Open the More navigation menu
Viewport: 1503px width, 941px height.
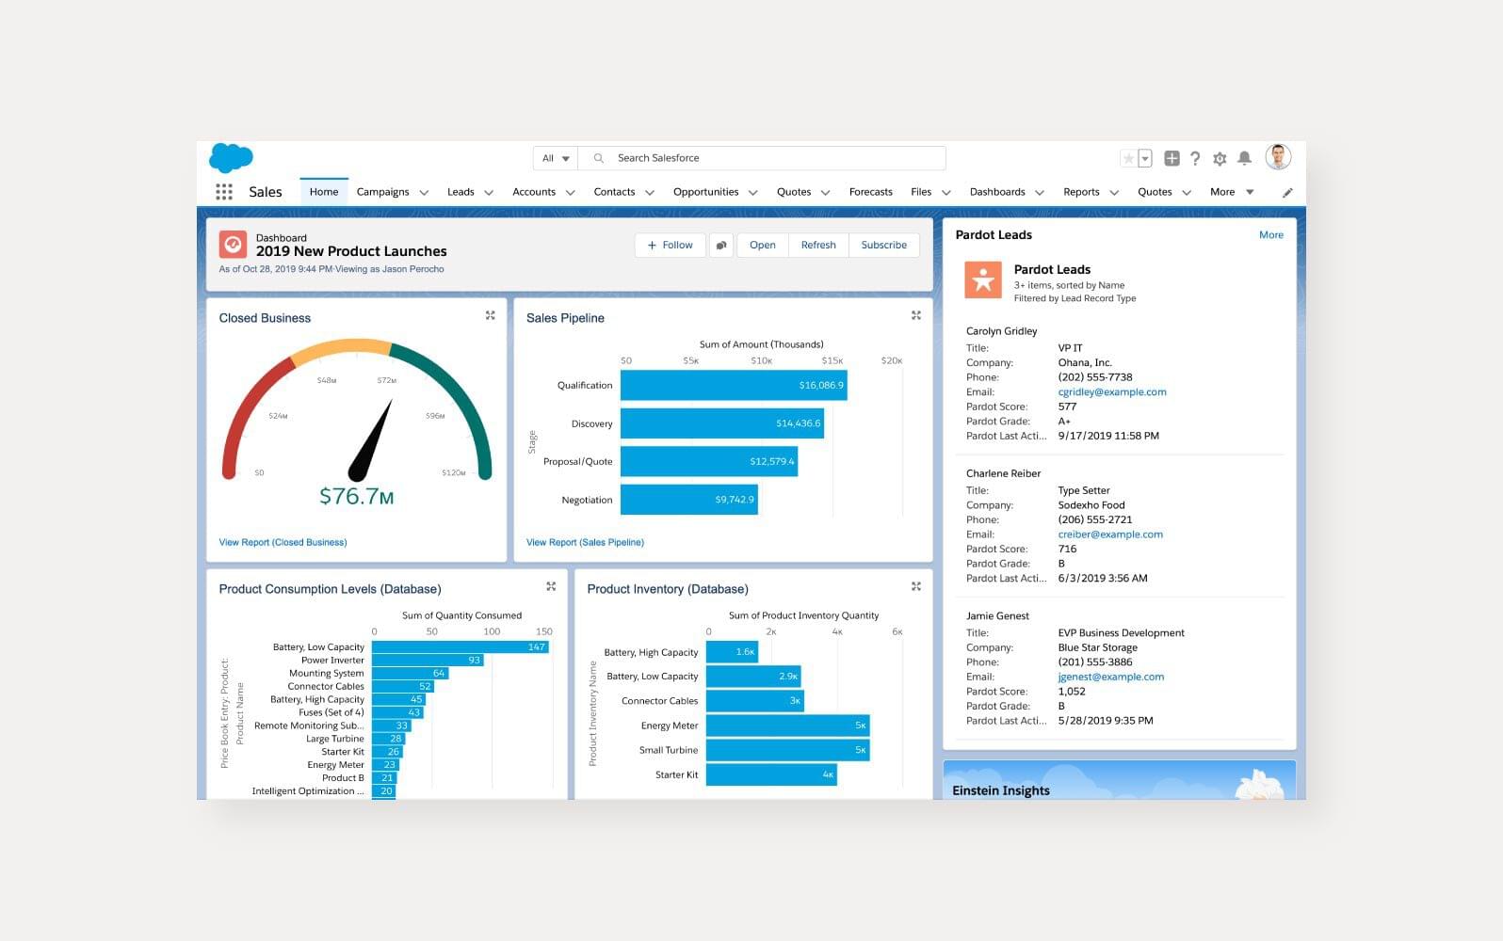tap(1232, 192)
